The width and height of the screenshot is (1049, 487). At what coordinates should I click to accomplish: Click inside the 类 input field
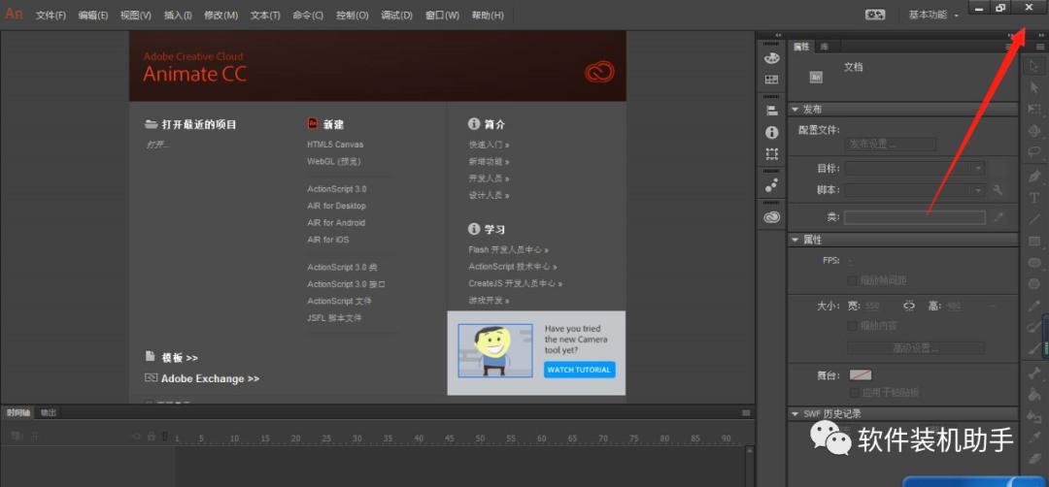pos(915,217)
